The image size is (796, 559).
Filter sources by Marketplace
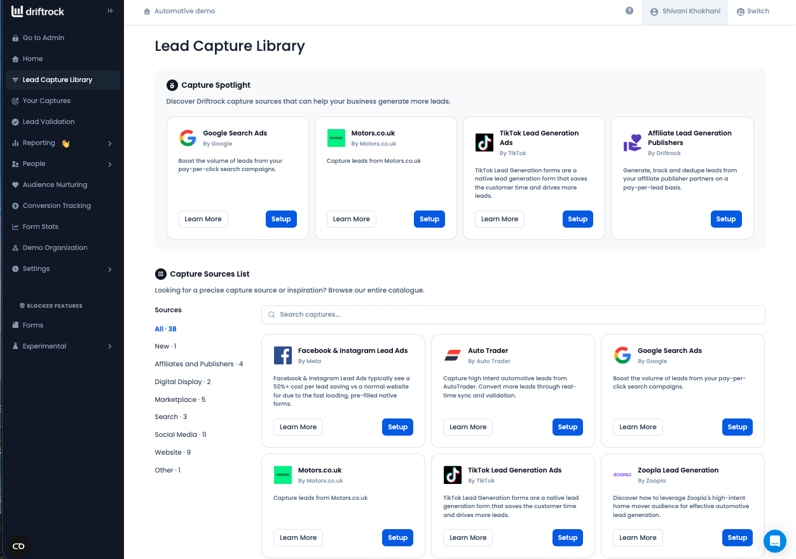pyautogui.click(x=180, y=400)
